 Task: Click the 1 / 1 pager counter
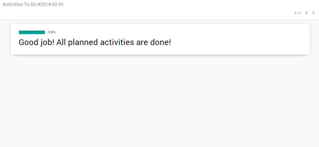pyautogui.click(x=298, y=13)
